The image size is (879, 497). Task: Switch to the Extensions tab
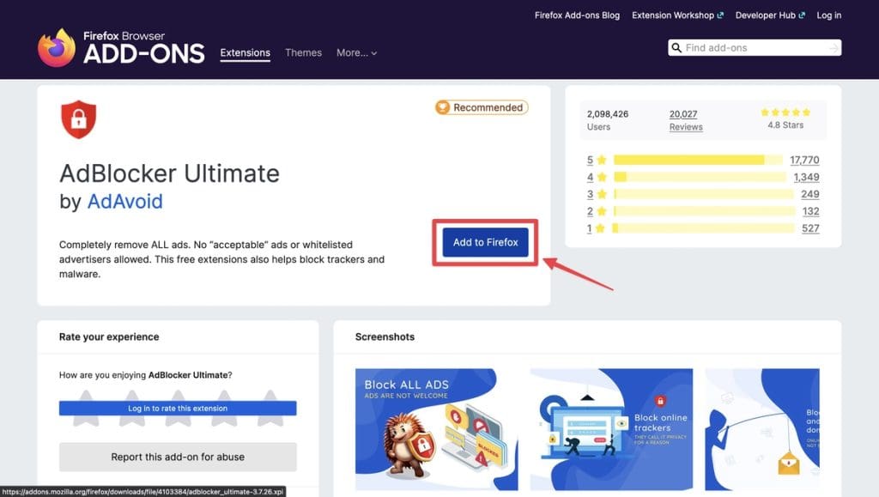coord(245,52)
